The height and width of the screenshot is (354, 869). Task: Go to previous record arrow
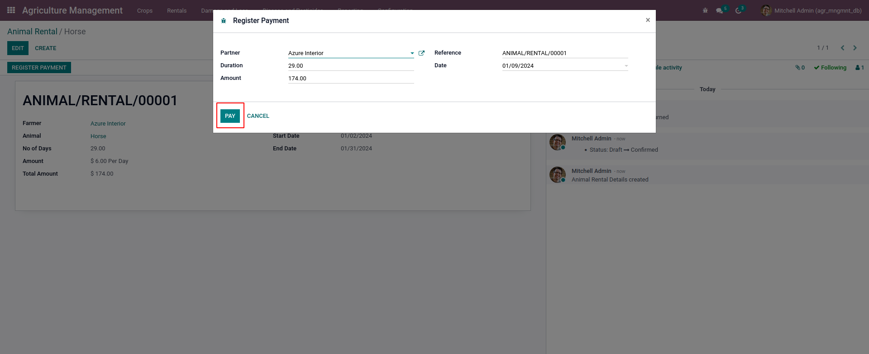coord(842,48)
